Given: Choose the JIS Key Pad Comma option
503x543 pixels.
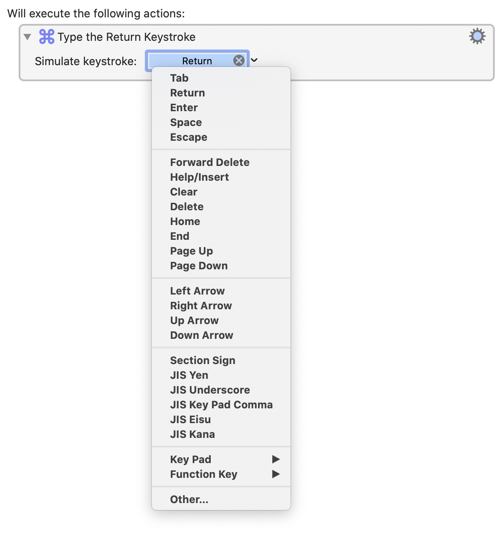Looking at the screenshot, I should [221, 405].
